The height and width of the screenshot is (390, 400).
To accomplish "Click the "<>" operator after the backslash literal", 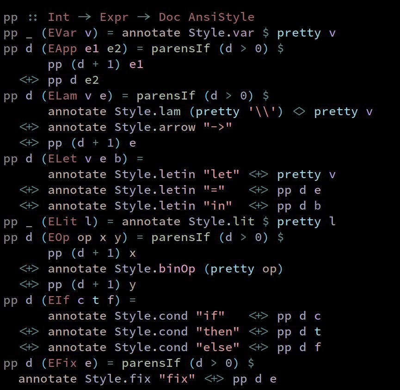I will tap(299, 112).
